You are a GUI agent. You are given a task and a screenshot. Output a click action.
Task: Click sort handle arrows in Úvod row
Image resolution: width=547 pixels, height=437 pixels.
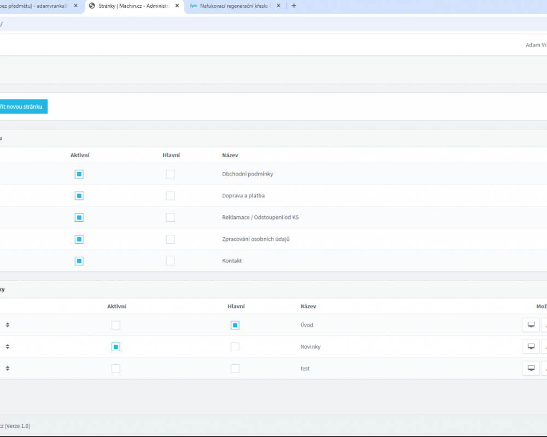point(7,325)
